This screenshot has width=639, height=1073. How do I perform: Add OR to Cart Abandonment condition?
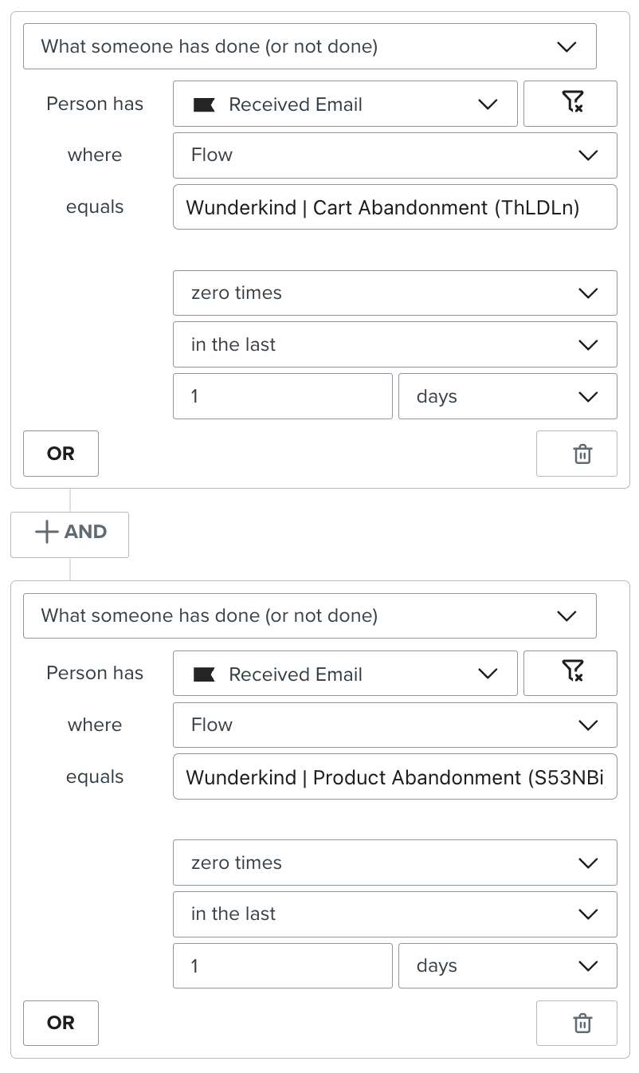pyautogui.click(x=61, y=454)
